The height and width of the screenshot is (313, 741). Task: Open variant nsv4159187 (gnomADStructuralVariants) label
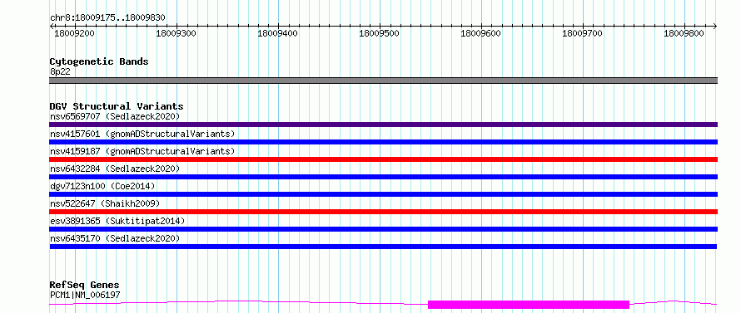[x=142, y=151]
